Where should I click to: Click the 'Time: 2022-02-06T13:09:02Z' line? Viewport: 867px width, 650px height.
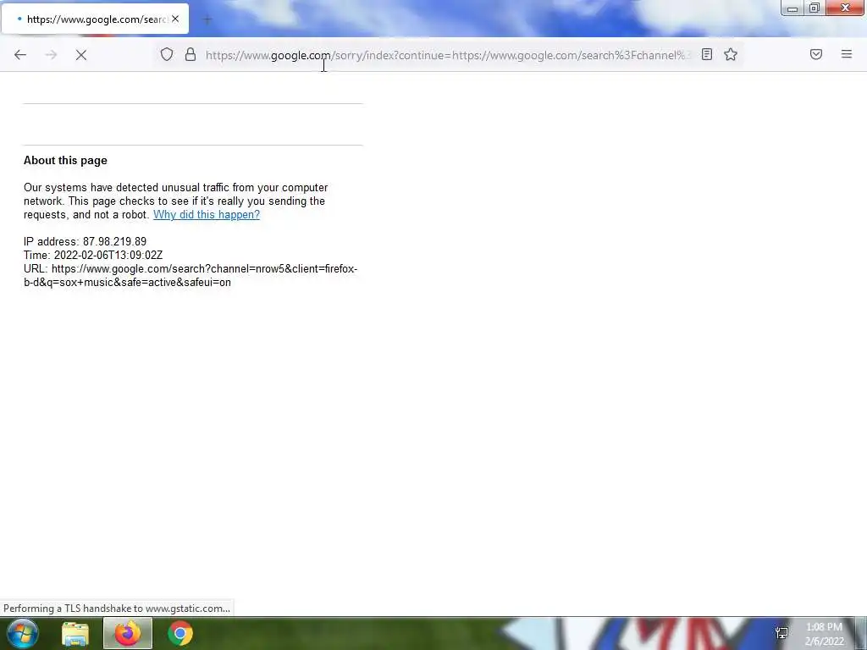coord(93,255)
